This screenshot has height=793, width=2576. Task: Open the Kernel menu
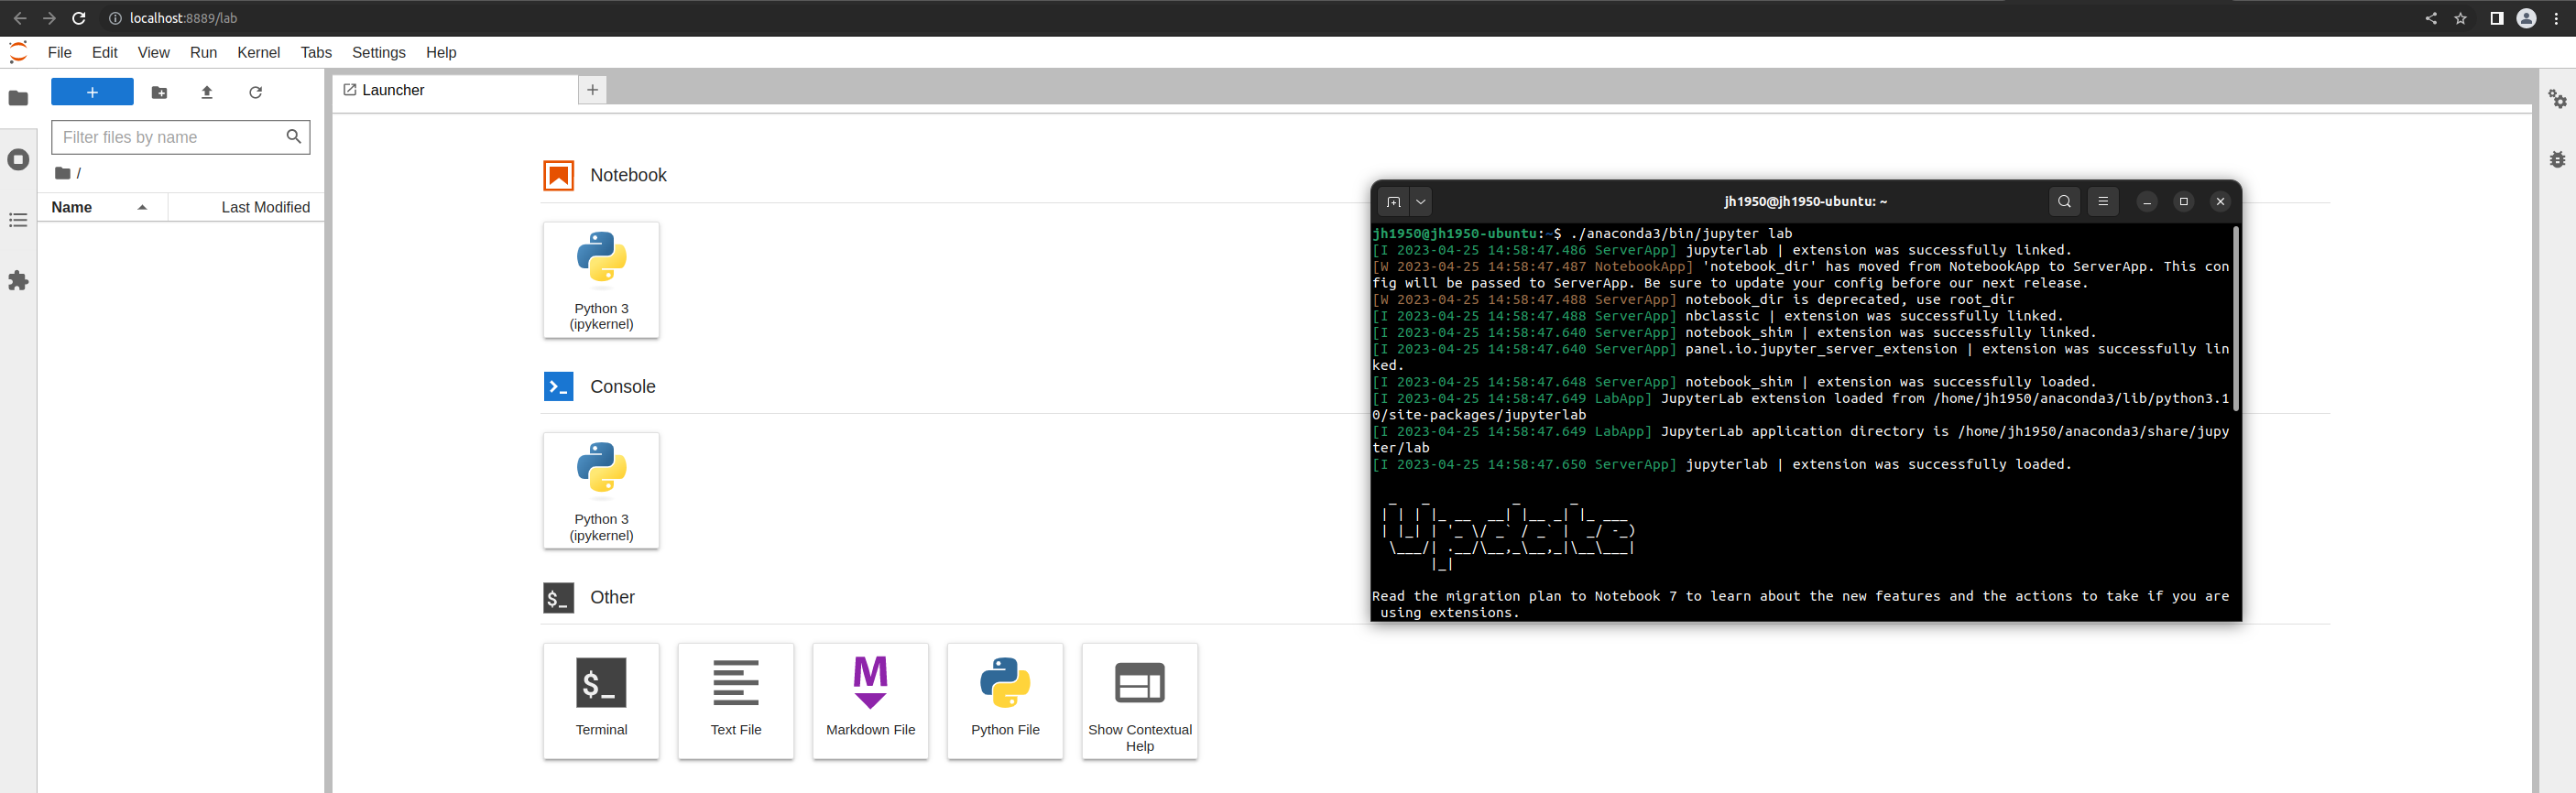258,53
